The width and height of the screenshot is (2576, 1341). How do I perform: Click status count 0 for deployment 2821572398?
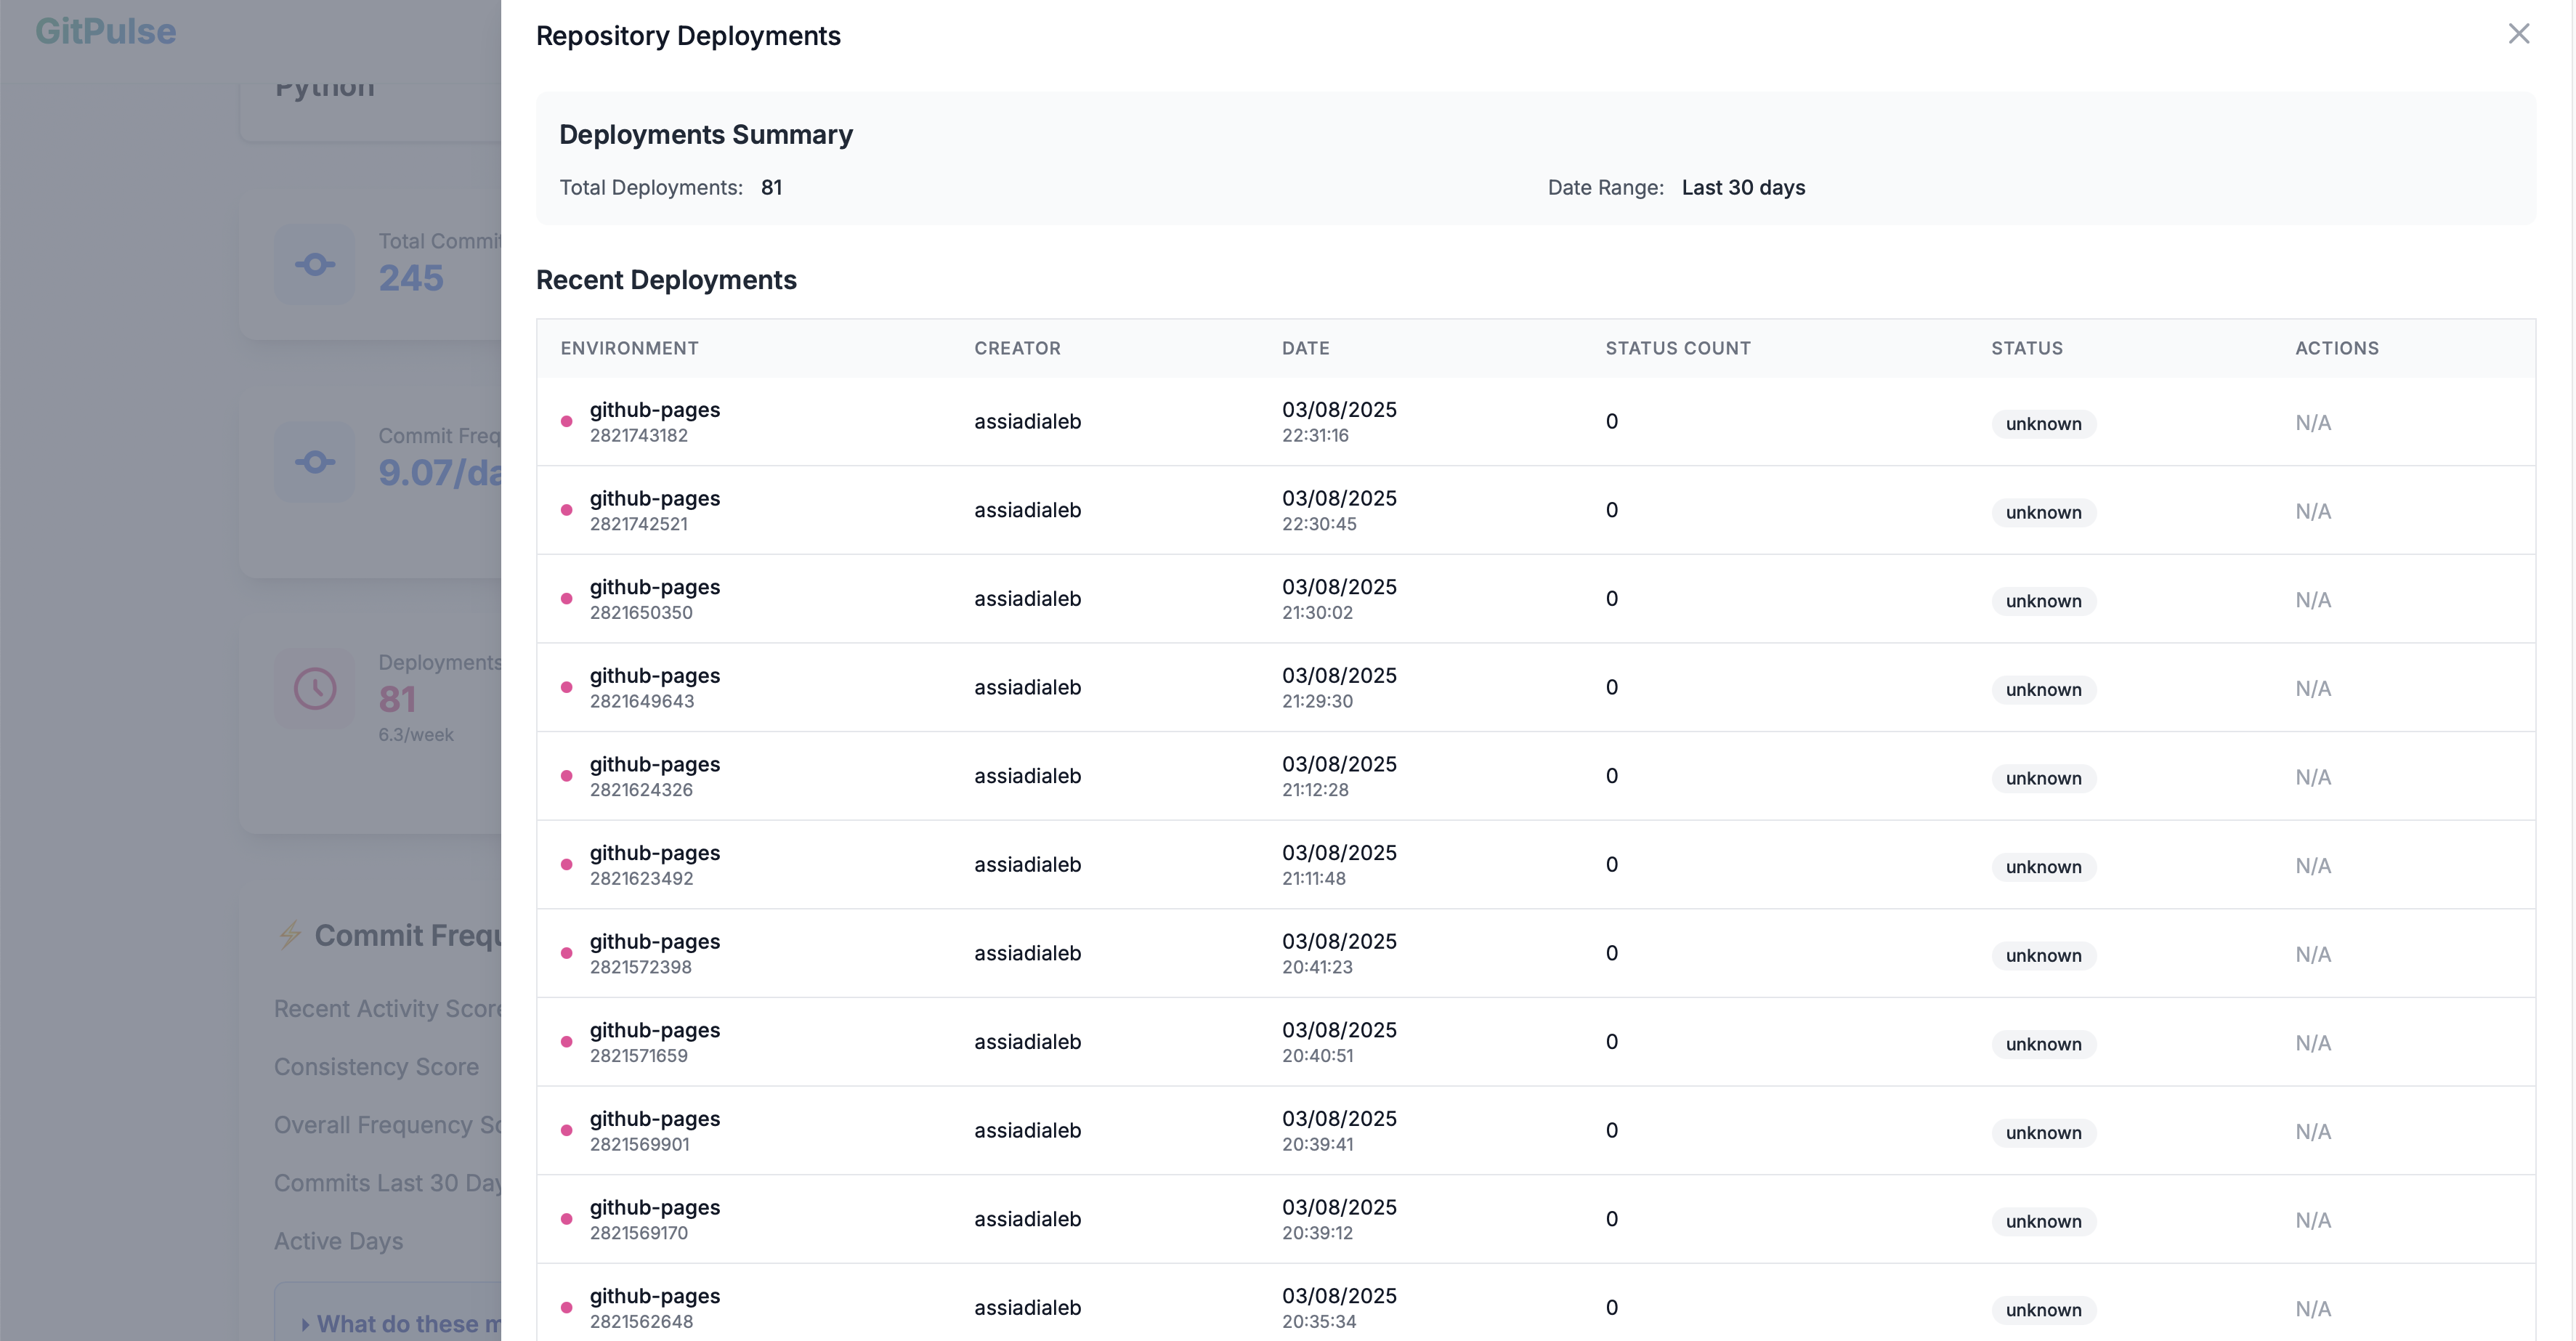(1611, 953)
